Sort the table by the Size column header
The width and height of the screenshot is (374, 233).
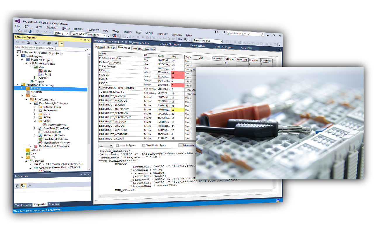tap(178, 57)
